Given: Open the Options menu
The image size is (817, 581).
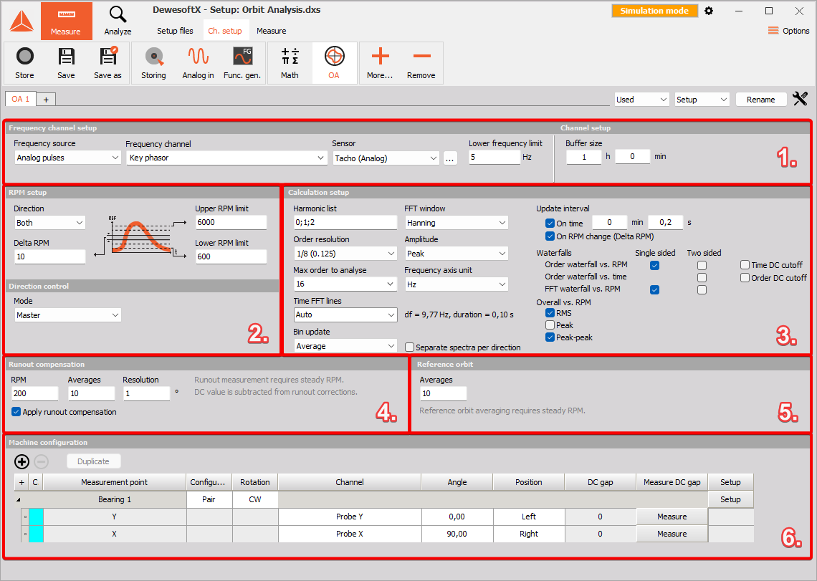Looking at the screenshot, I should click(x=789, y=31).
